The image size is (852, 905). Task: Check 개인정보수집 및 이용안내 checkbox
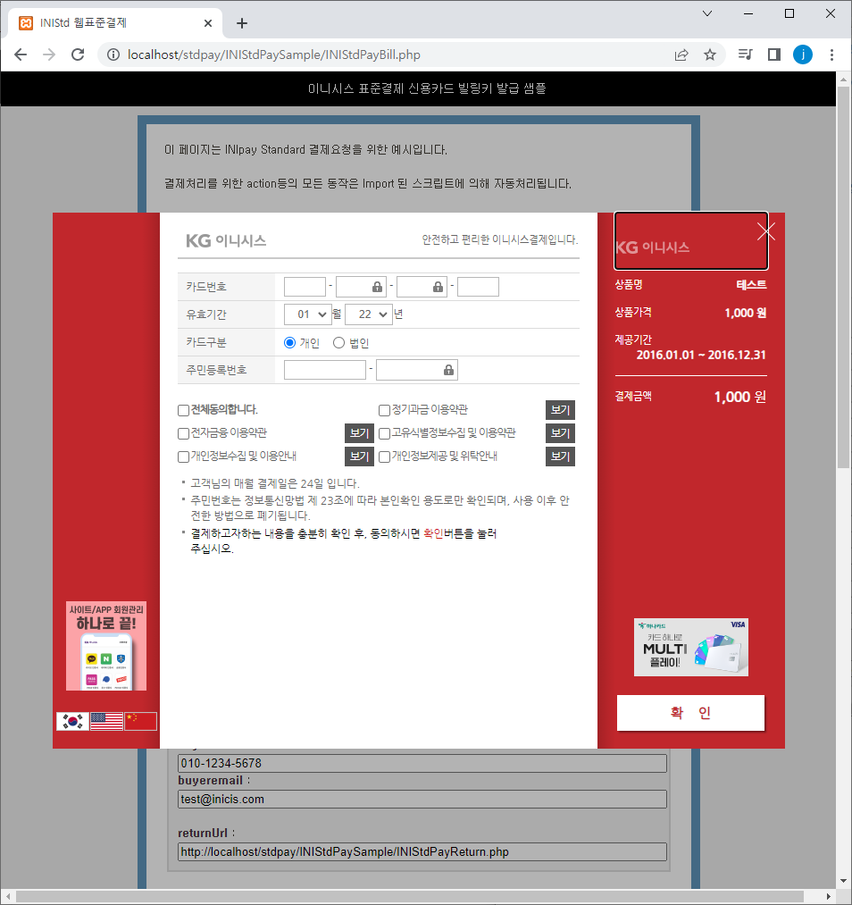(183, 457)
